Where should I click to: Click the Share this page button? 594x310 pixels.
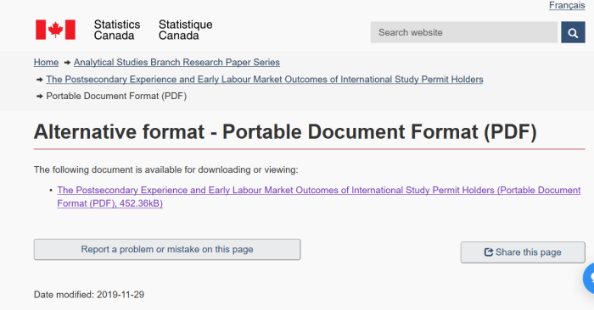[x=523, y=252]
